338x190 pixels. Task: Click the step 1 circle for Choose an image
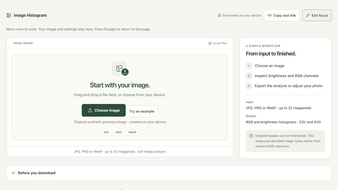(249, 66)
